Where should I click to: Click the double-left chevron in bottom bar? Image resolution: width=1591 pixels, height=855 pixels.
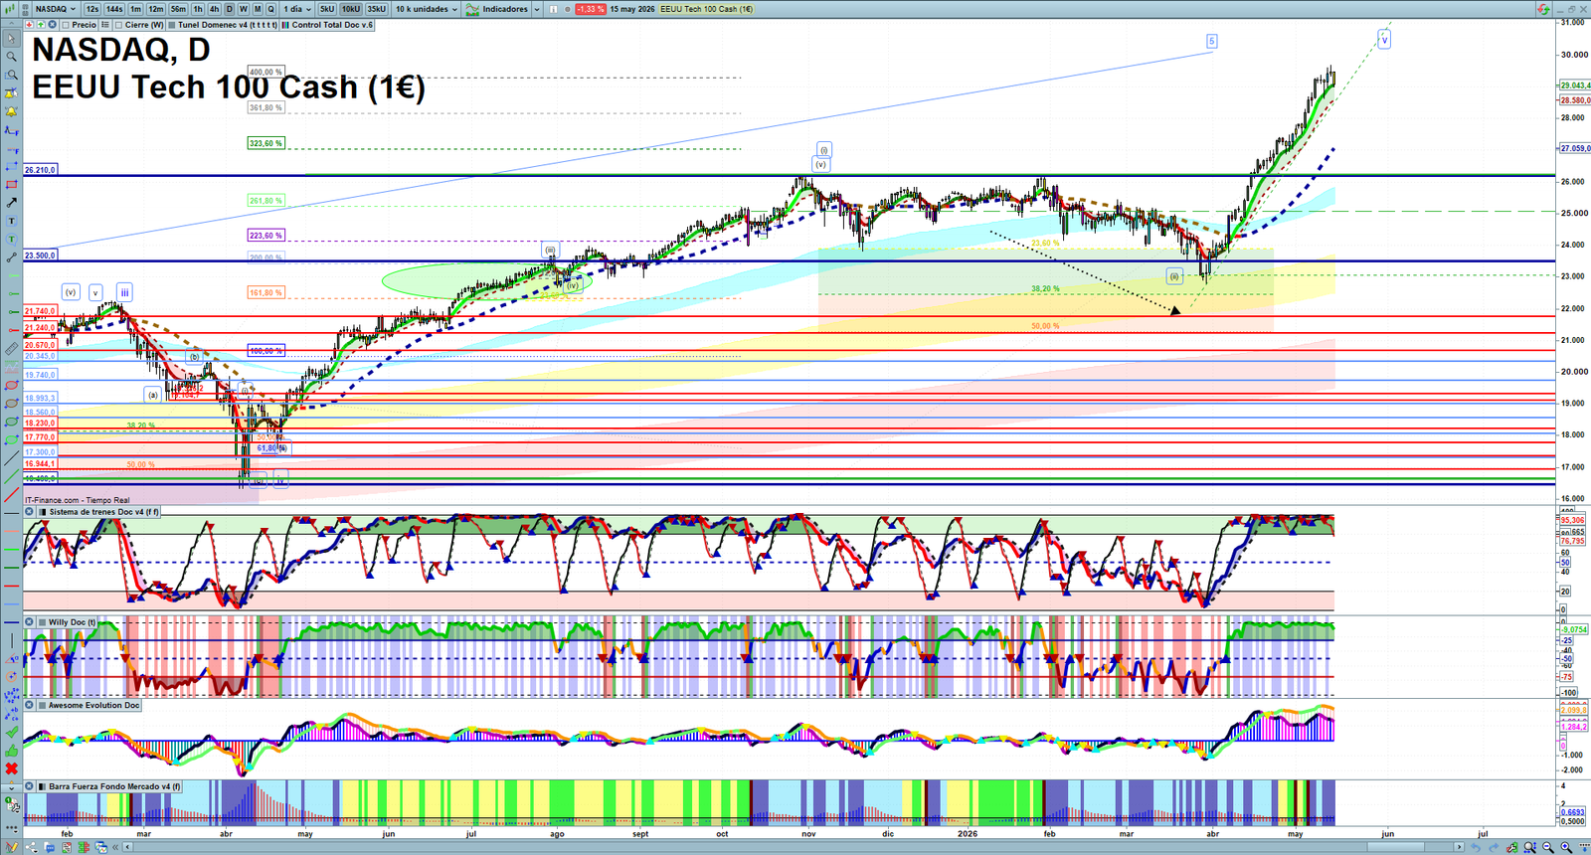pyautogui.click(x=115, y=847)
